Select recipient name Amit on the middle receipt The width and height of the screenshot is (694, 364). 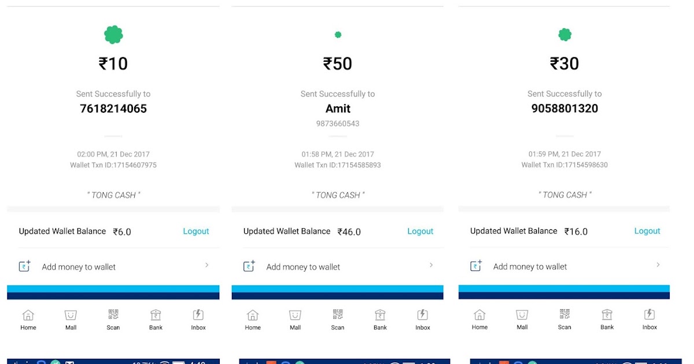click(x=337, y=109)
